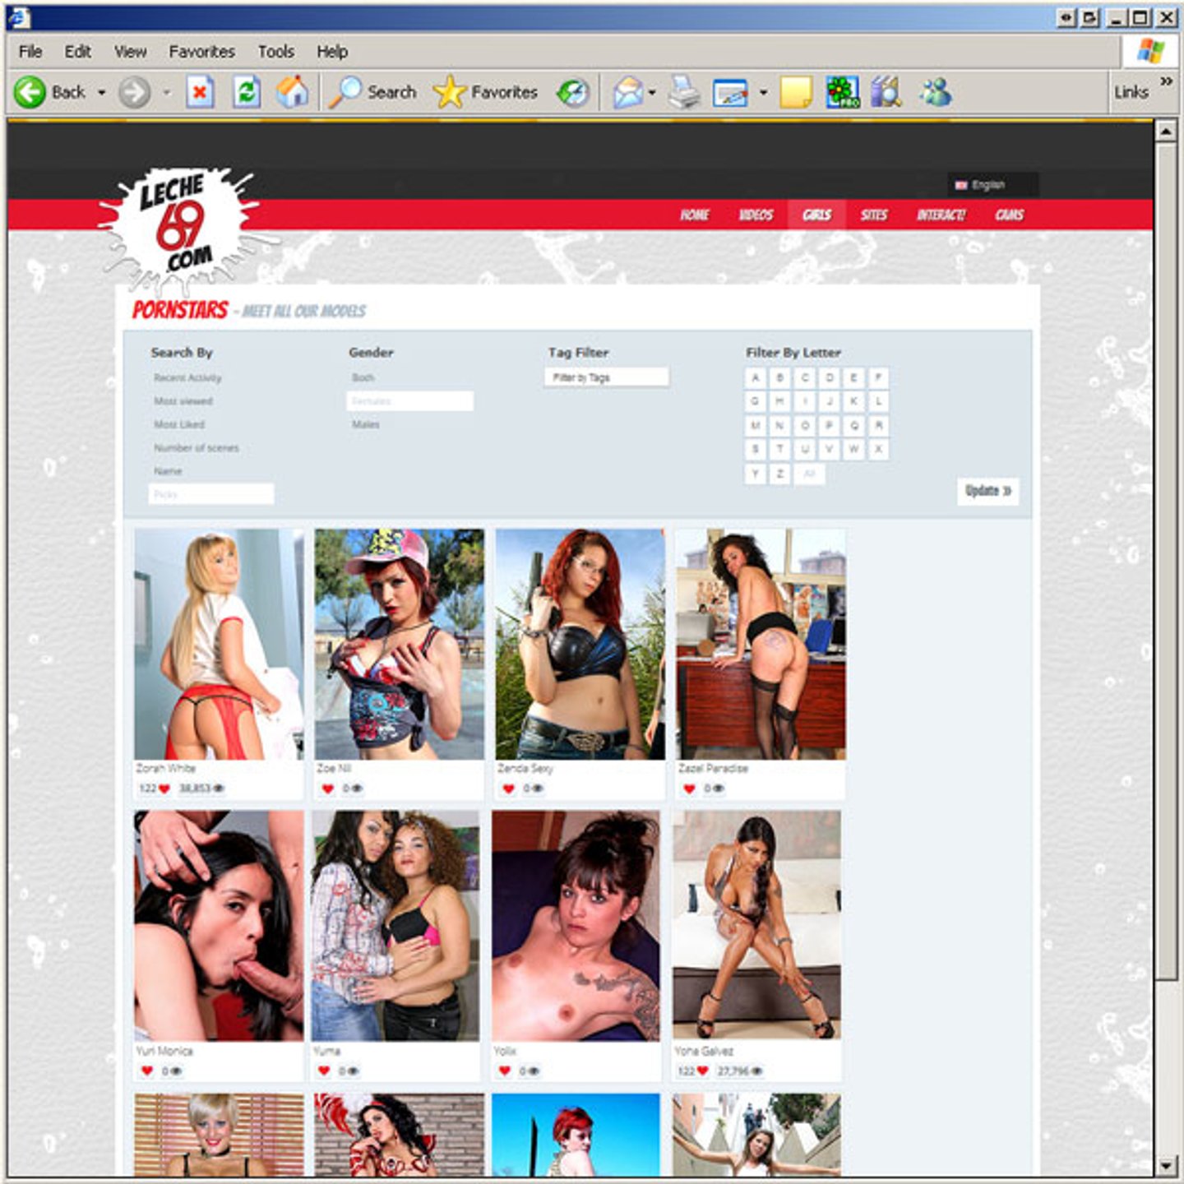Go to the Videos navigation link
Image resolution: width=1184 pixels, height=1184 pixels.
click(756, 215)
